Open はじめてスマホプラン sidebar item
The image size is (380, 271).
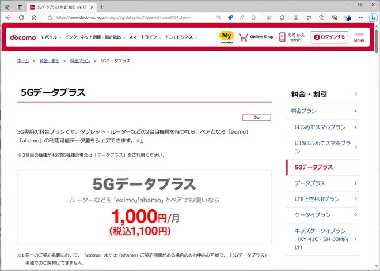[x=322, y=127]
